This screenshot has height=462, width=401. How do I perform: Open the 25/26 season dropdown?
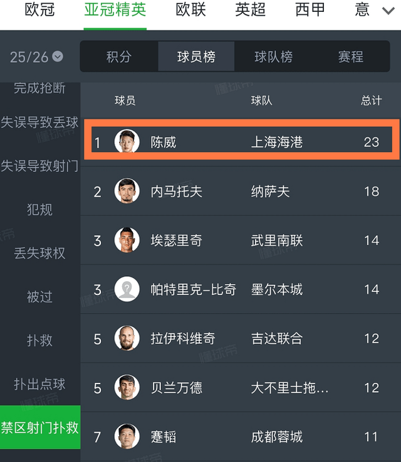point(36,57)
